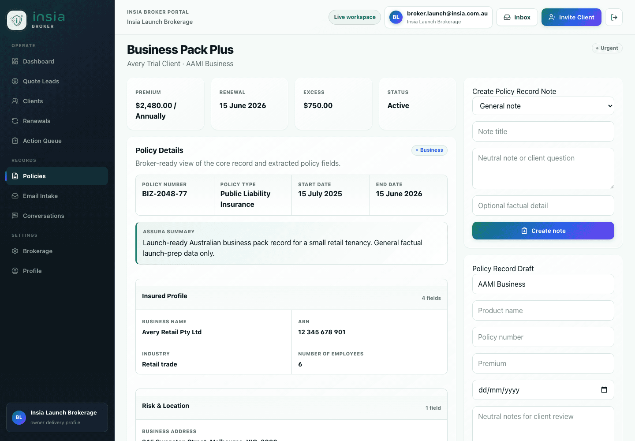Click policy number BIZ-2048-77
This screenshot has height=441, width=635.
click(164, 194)
